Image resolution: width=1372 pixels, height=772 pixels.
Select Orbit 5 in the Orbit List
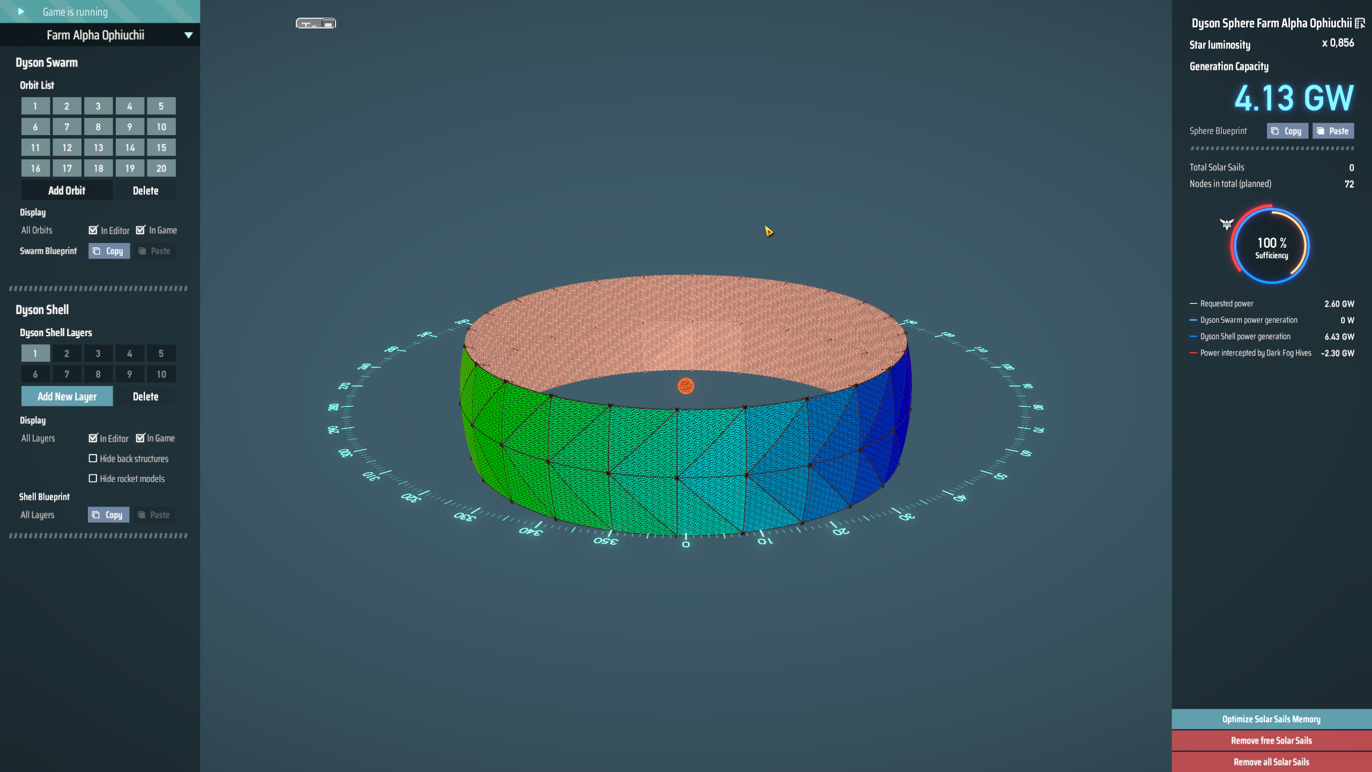pyautogui.click(x=161, y=106)
